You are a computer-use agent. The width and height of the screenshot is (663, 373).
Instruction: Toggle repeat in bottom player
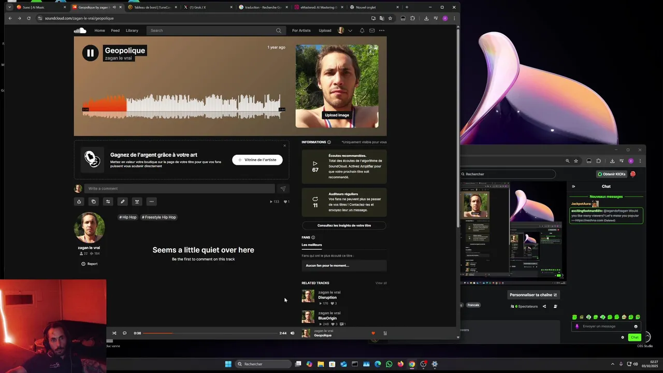pos(124,333)
